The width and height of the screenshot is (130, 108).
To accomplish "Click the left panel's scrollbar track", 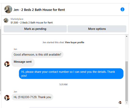I will point(1,60).
